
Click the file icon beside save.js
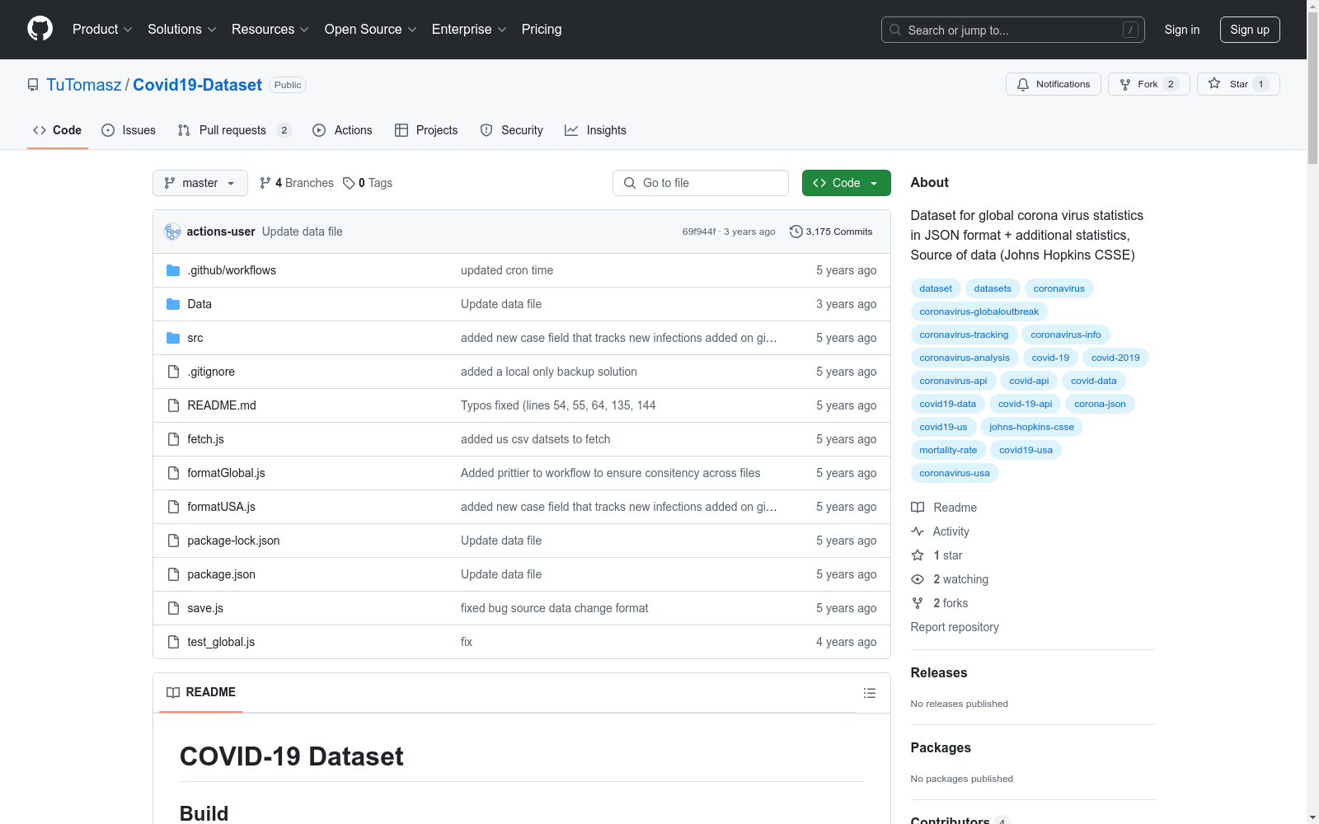(173, 608)
